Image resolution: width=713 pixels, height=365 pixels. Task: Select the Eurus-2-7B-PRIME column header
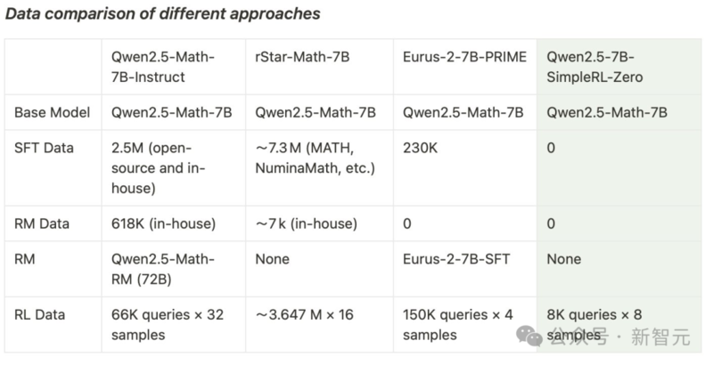[464, 58]
